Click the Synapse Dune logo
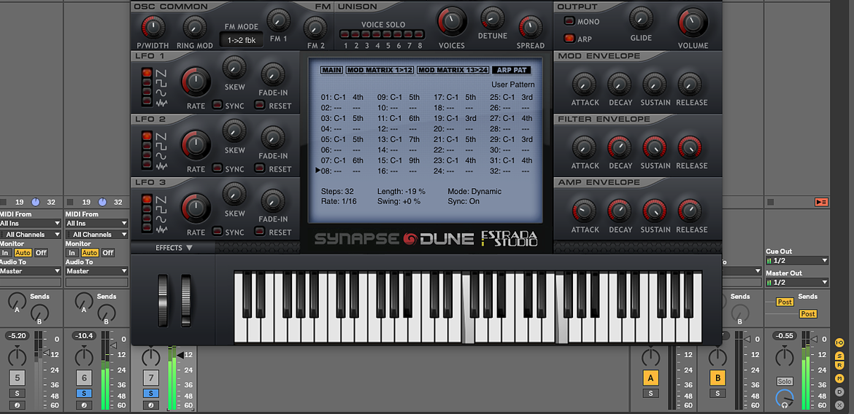Screen dimensions: 854x414 pyautogui.click(x=393, y=239)
